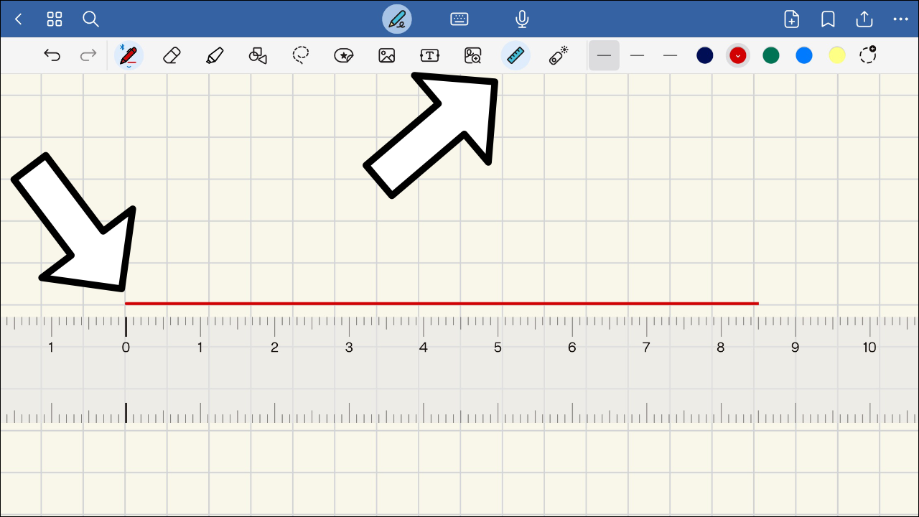Insert an image with Image tool
Image resolution: width=919 pixels, height=517 pixels.
387,55
